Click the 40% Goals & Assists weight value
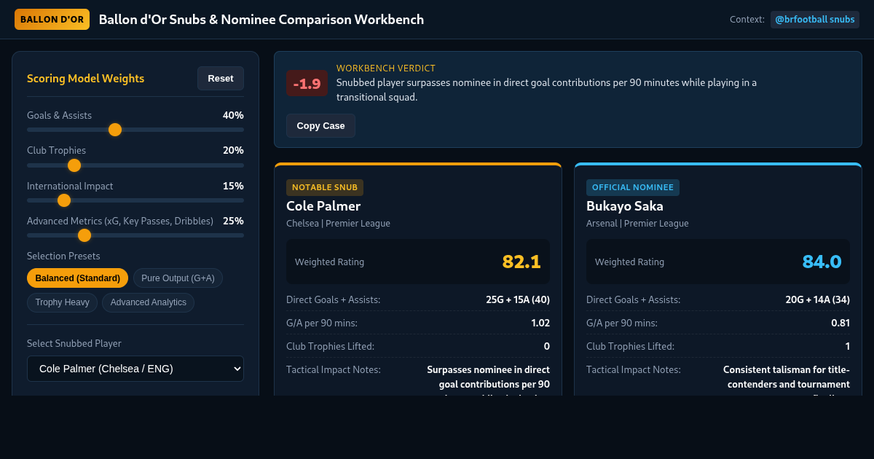874x459 pixels. (x=233, y=115)
